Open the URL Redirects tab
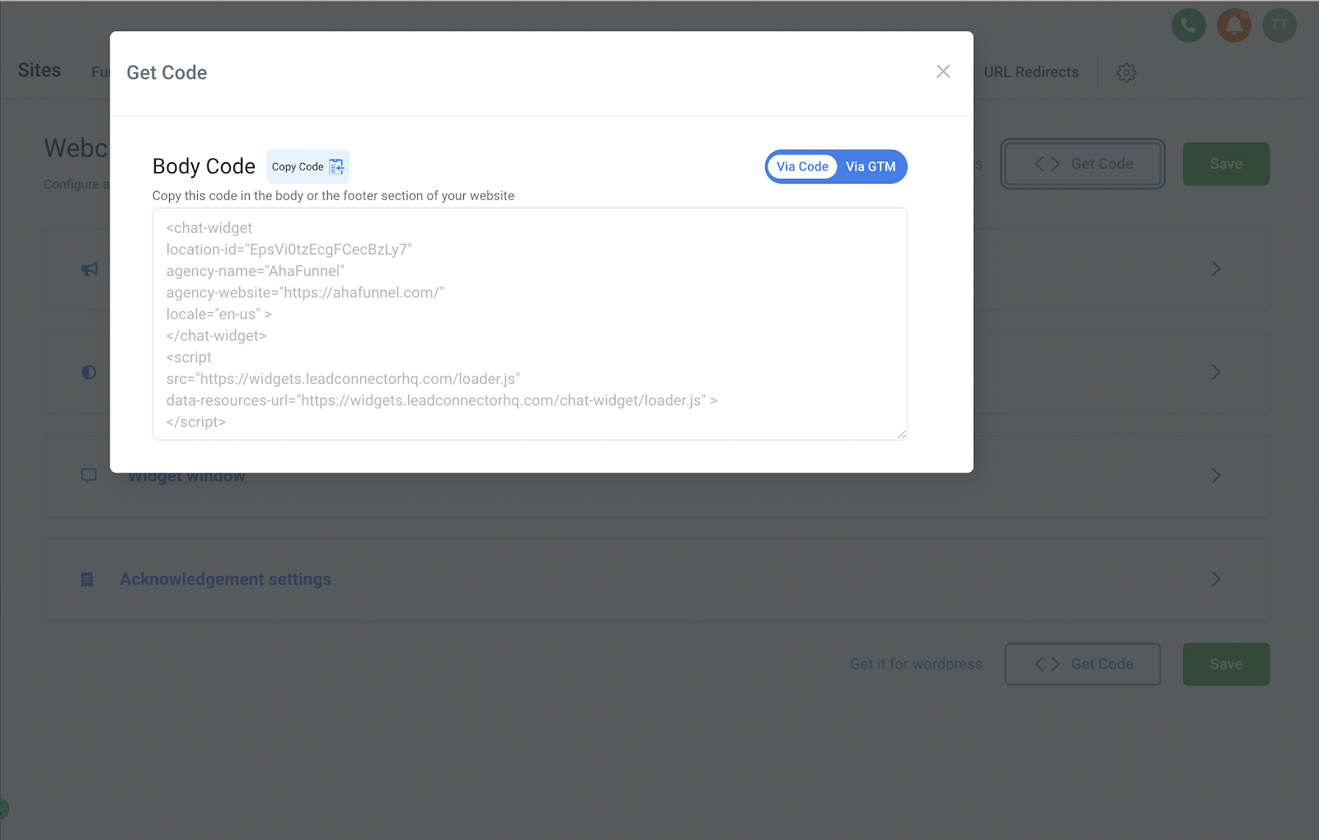Viewport: 1319px width, 840px height. [1030, 72]
